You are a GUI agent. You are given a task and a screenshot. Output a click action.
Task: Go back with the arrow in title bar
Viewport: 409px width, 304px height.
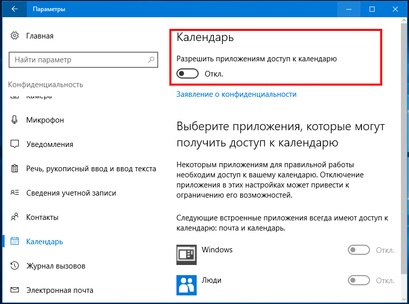pos(14,9)
